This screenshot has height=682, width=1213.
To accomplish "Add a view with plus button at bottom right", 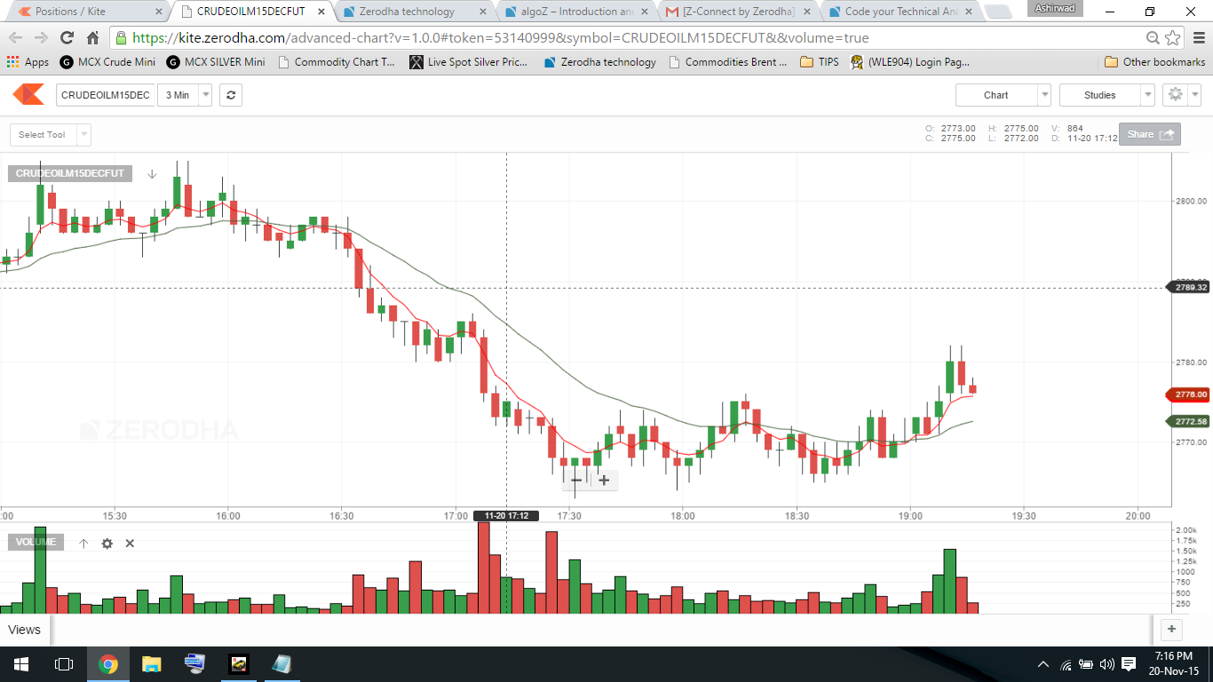I will pos(1171,630).
